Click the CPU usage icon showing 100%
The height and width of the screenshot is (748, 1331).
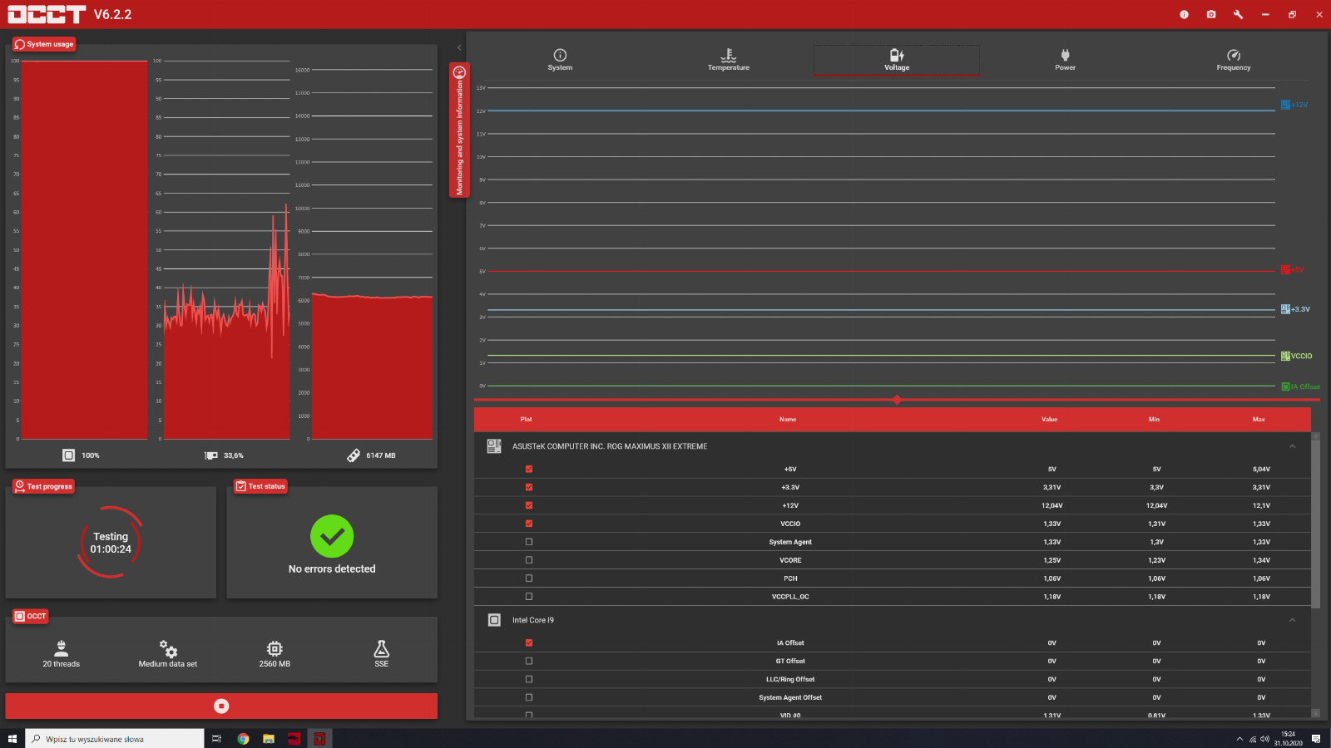(68, 455)
